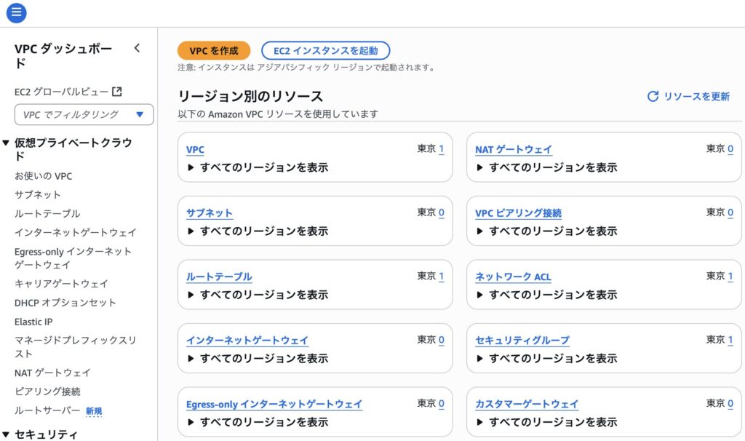The width and height of the screenshot is (745, 441).
Task: Click the refresh icon next to リソースを更新
Action: [x=653, y=96]
